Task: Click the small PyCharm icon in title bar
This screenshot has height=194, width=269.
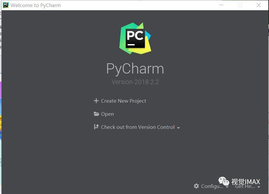Action: [x=6, y=5]
